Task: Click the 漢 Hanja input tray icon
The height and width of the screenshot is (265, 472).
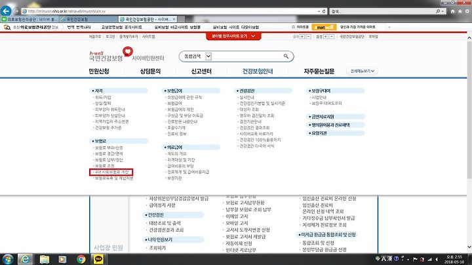Action: coord(390,258)
